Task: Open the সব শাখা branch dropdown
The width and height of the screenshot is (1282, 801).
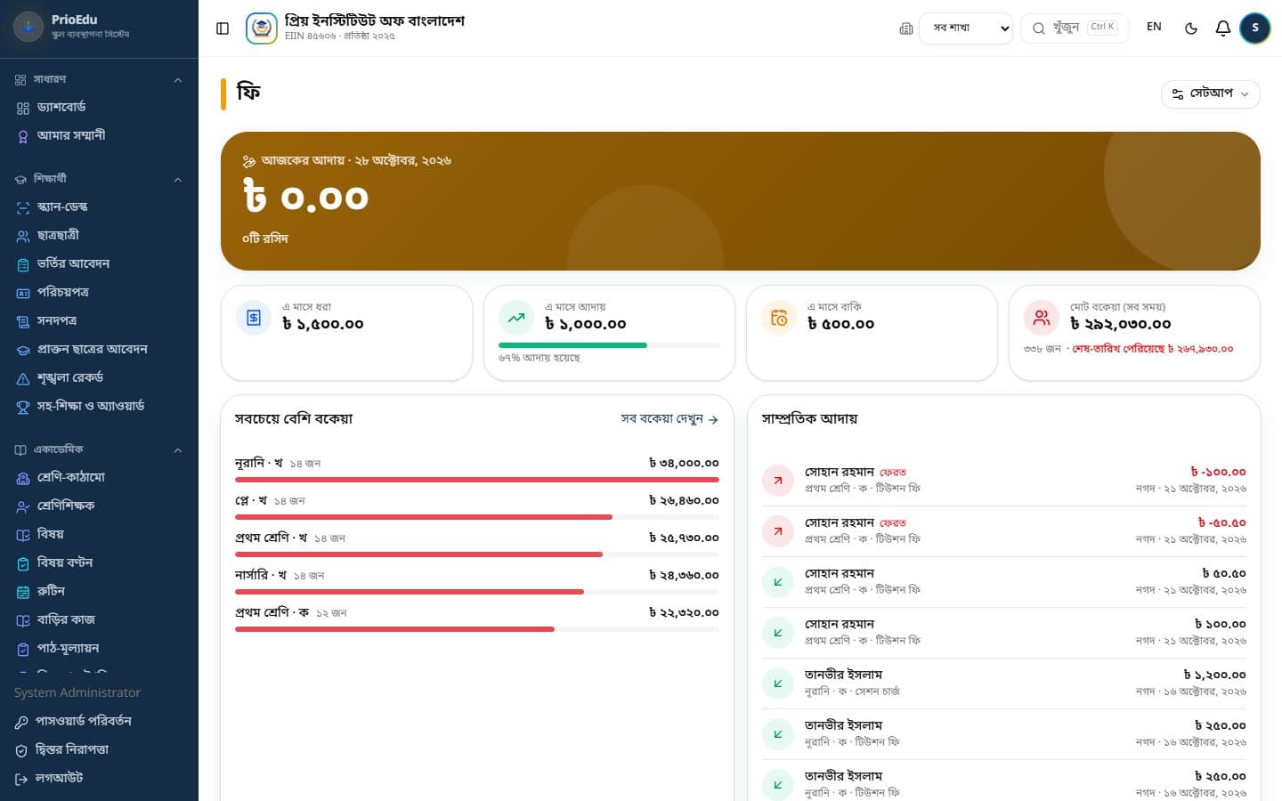Action: pos(966,28)
